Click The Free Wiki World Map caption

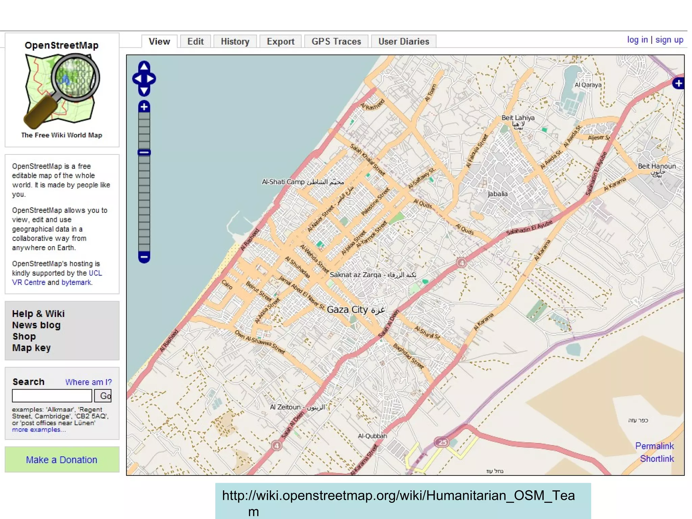click(x=61, y=135)
